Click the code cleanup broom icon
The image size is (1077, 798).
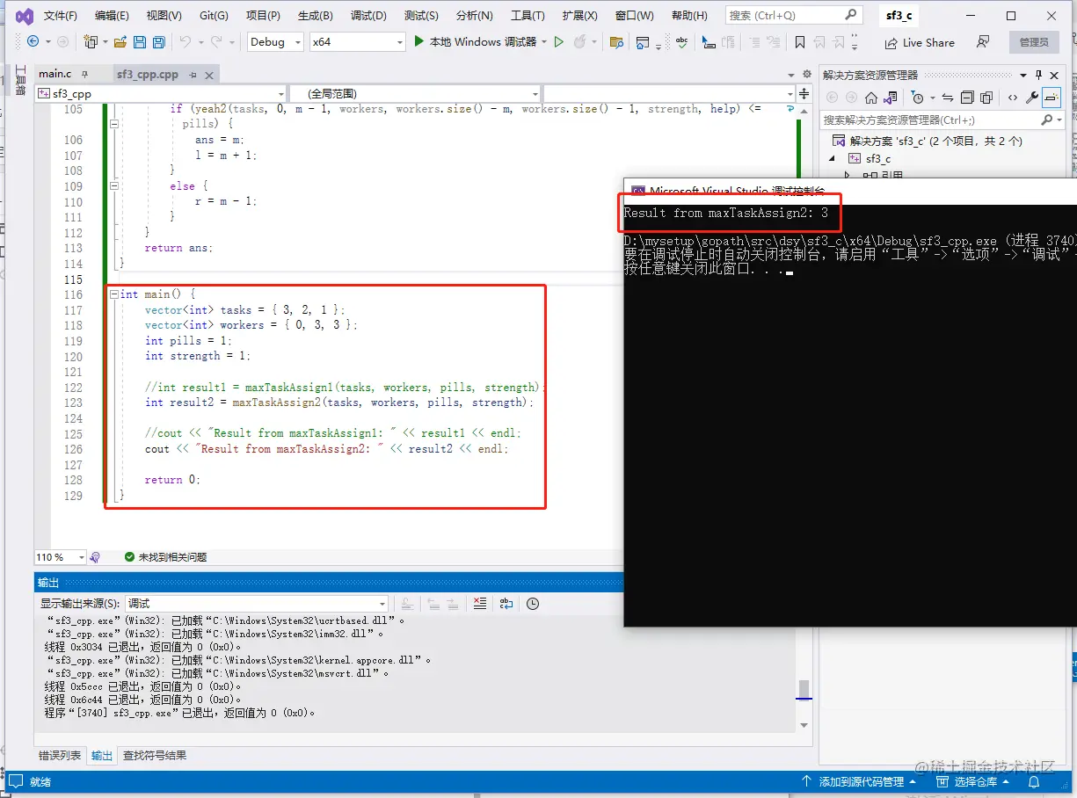click(95, 557)
